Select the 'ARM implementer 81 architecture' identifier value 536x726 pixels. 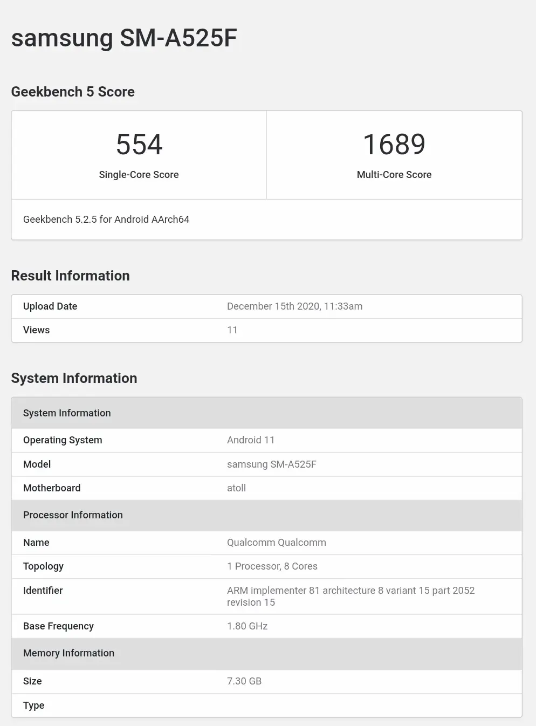tap(351, 597)
